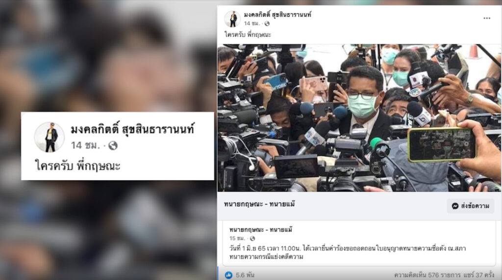Click the like reaction icon beside 5.6 พัน
This screenshot has width=502, height=280.
(228, 275)
